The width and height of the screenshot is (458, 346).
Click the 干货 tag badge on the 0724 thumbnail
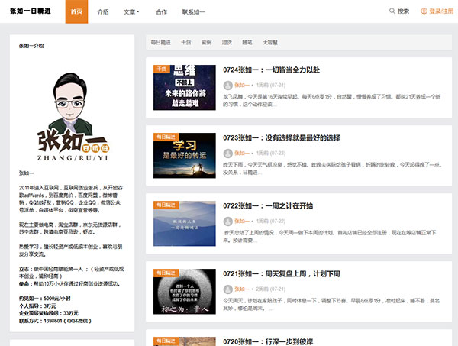click(x=162, y=69)
